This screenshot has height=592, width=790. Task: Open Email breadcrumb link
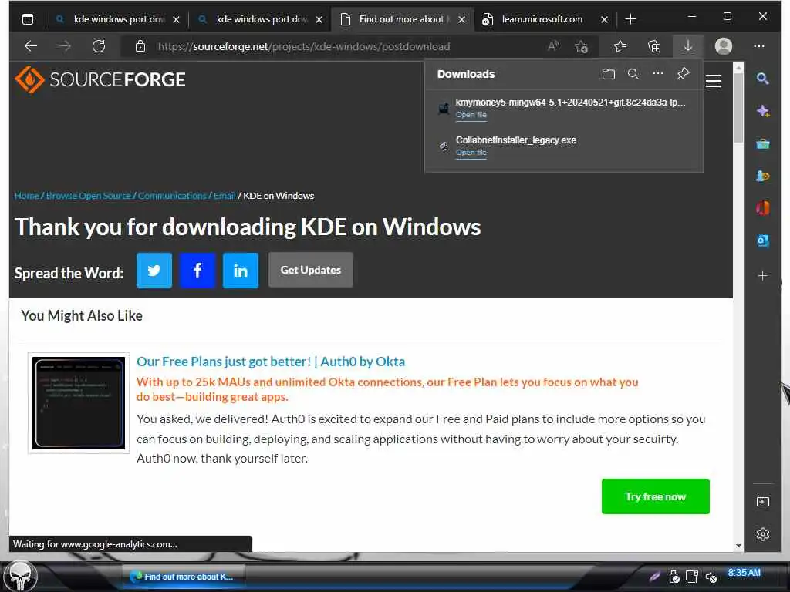225,196
